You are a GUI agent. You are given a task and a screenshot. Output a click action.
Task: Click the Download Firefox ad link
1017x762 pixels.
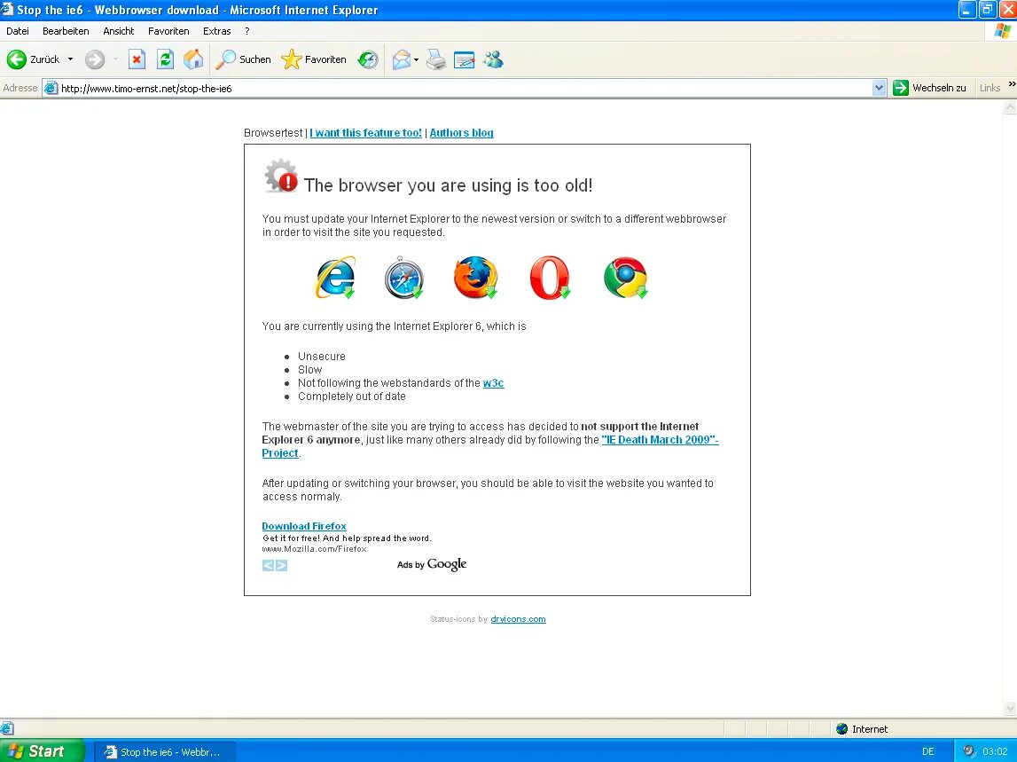pyautogui.click(x=304, y=526)
